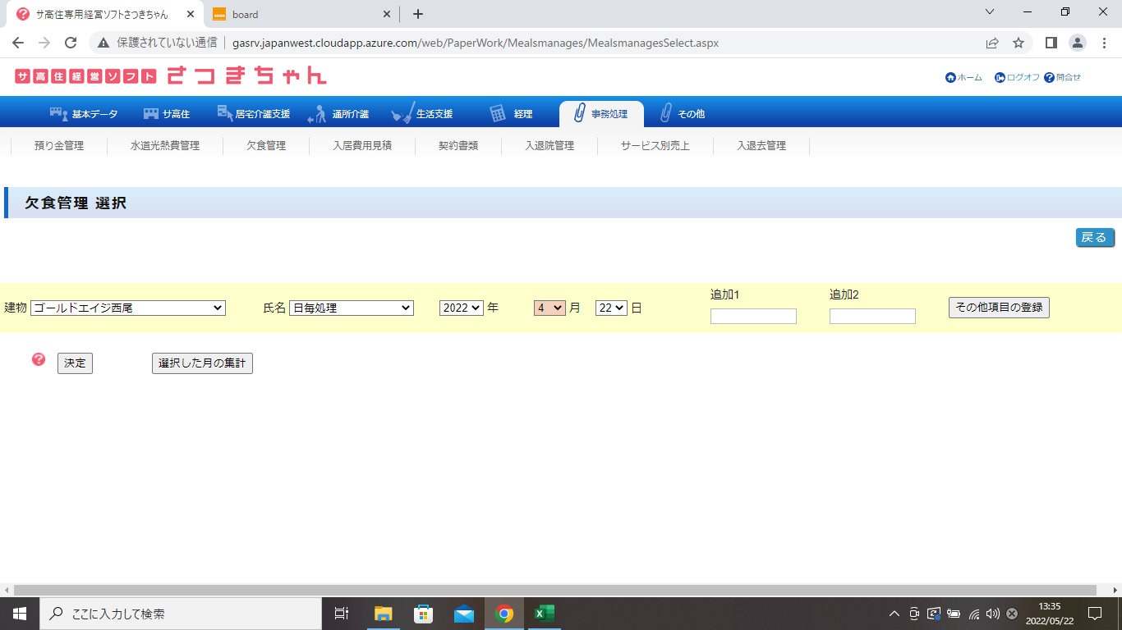
Task: Switch to the board browser tab
Action: 300,14
